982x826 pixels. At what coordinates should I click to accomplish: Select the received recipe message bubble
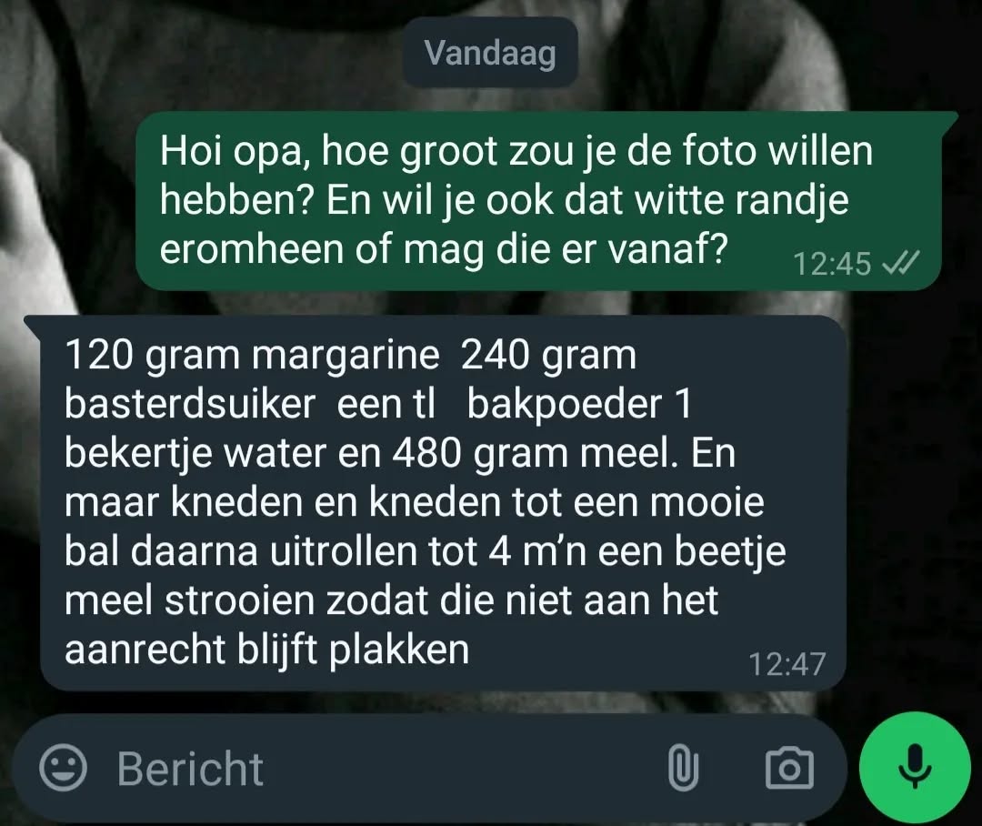(440, 503)
